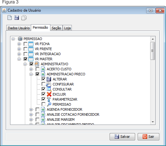Collapse the ADMINISTRACAO PRECO node
The height and width of the screenshot is (146, 166).
click(31, 74)
